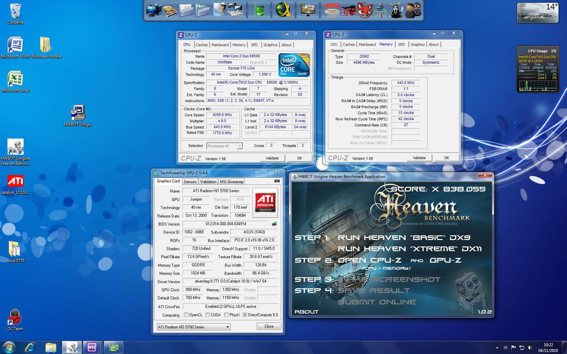Click RUN HEAVEN "XTREME" DX11
The height and width of the screenshot is (354, 567).
[410, 249]
